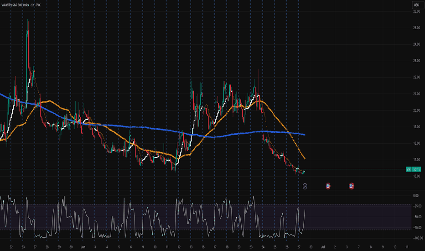The height and width of the screenshot is (251, 425).
Task: Click the -75.00 oscillator scale label
Action: point(417,228)
